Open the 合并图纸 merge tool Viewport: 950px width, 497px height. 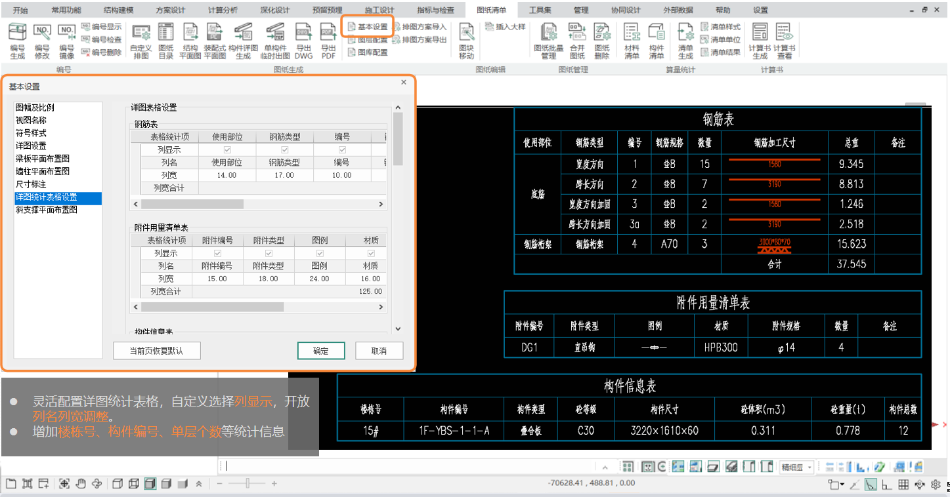pos(577,41)
